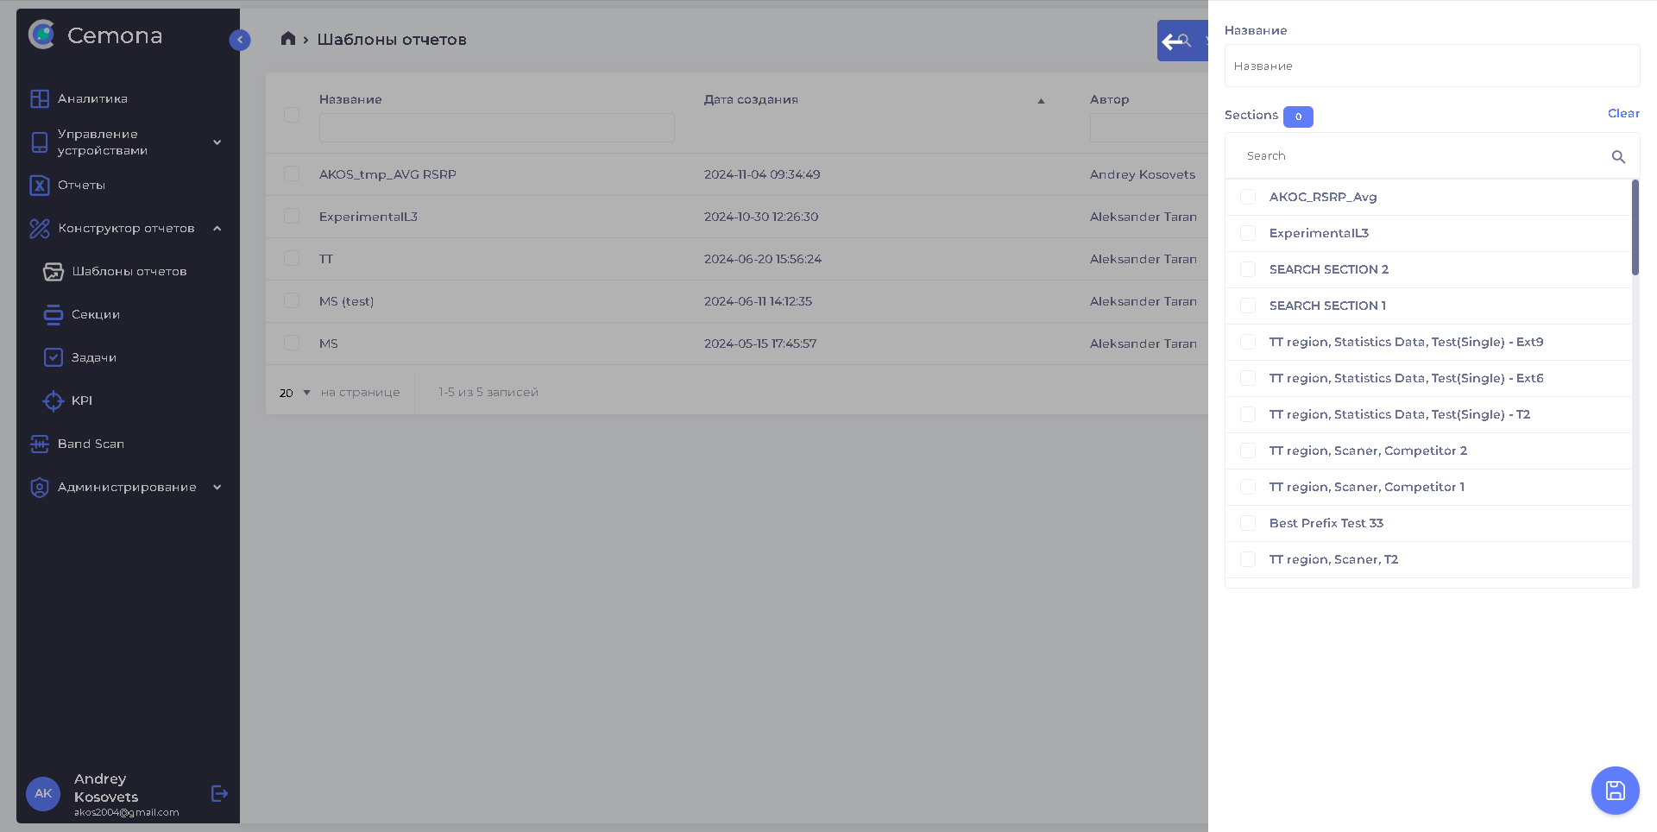Click the sections list vertical scrollbar
Viewport: 1657px width, 832px height.
coord(1635,229)
